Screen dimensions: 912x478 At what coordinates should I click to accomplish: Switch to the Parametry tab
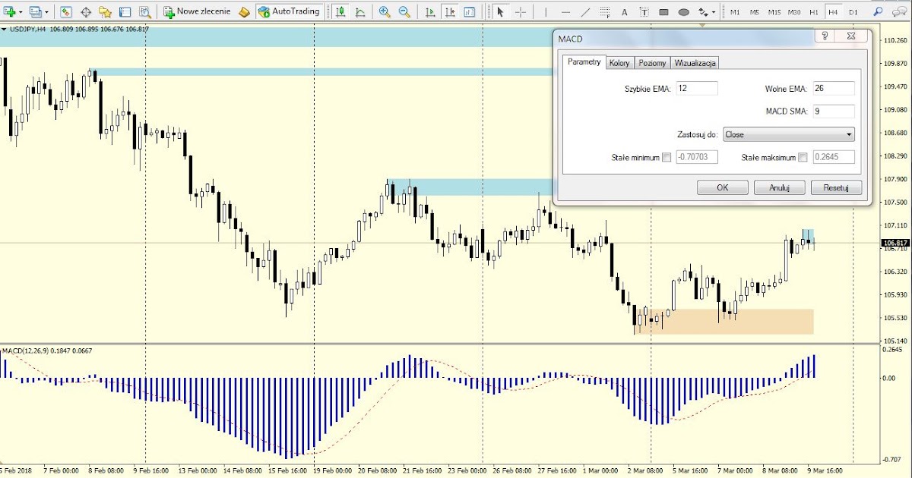(584, 62)
